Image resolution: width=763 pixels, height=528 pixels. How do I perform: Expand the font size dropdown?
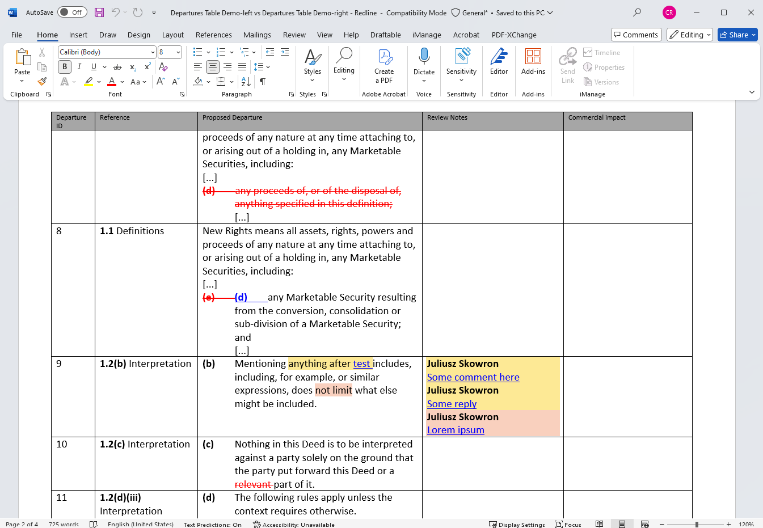click(178, 52)
